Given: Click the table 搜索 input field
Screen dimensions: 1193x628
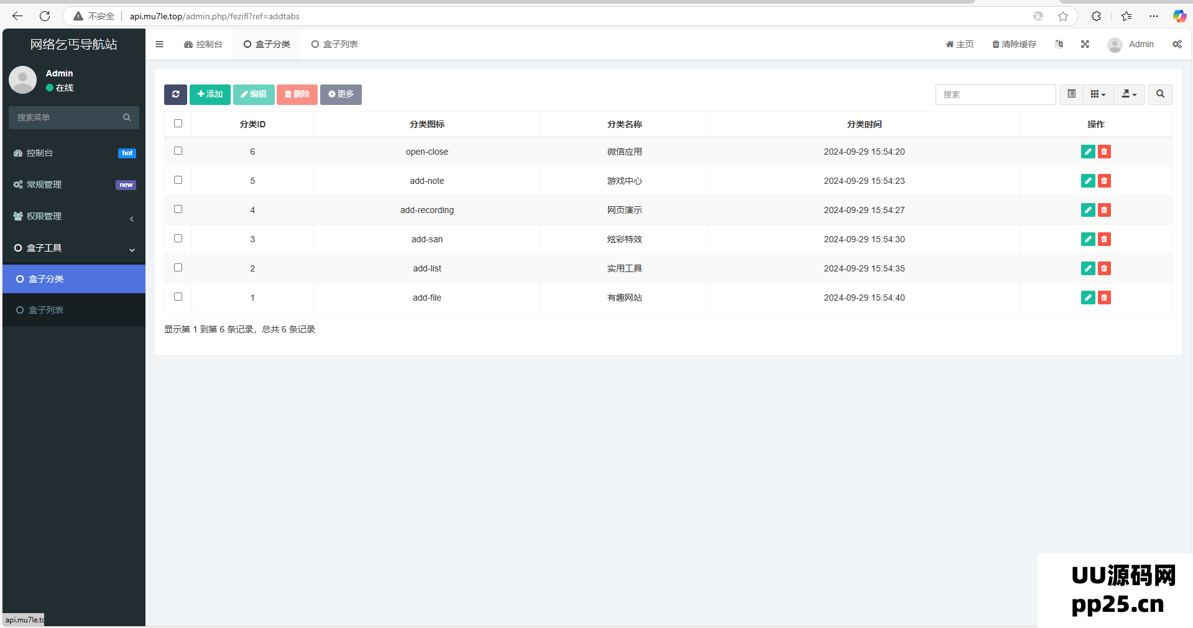Looking at the screenshot, I should point(995,94).
